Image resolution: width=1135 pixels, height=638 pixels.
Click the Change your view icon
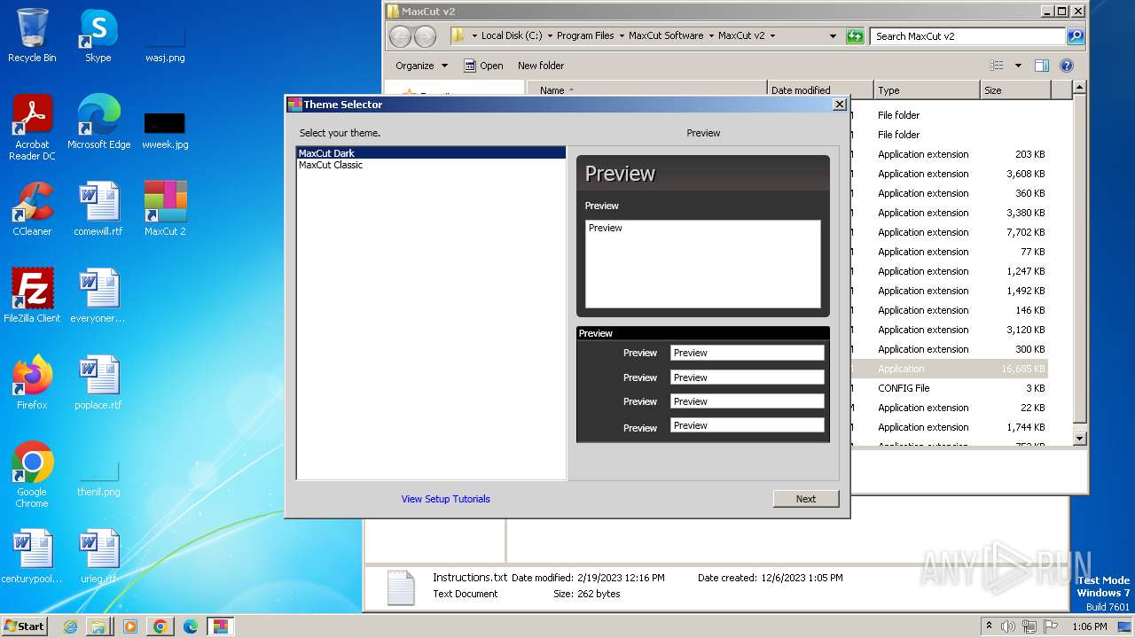[997, 66]
